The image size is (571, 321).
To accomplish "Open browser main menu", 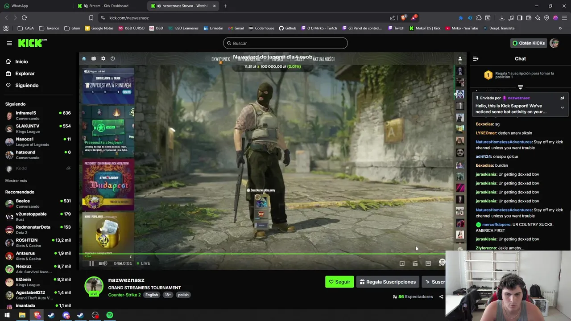I will pyautogui.click(x=564, y=18).
